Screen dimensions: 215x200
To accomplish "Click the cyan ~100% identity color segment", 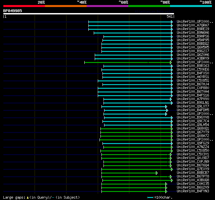I will pos(191,6).
